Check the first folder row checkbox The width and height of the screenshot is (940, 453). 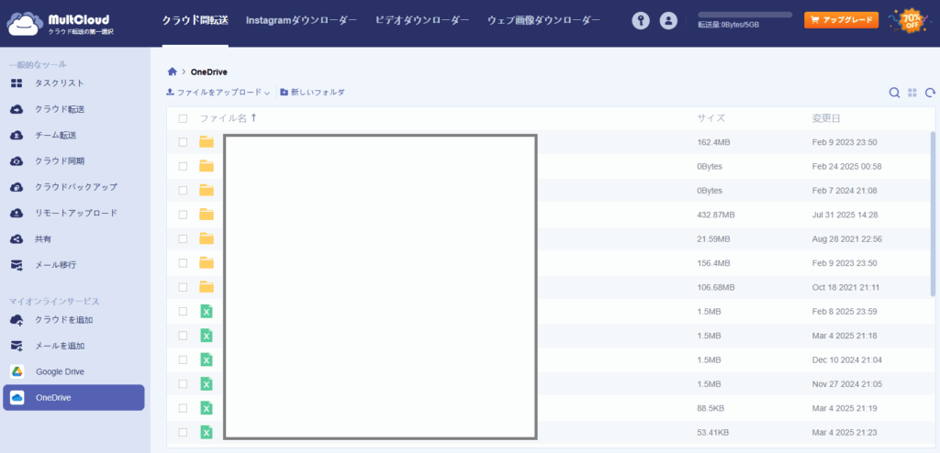pyautogui.click(x=184, y=142)
